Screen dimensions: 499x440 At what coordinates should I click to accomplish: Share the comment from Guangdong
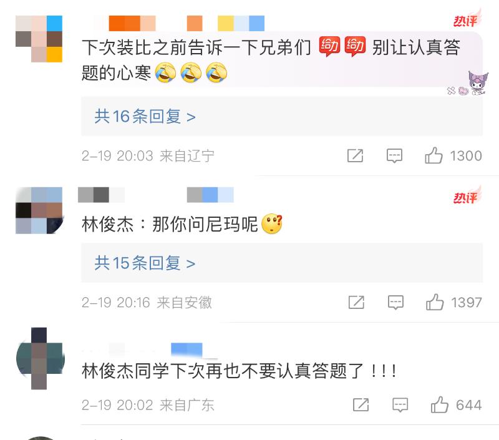pyautogui.click(x=361, y=404)
